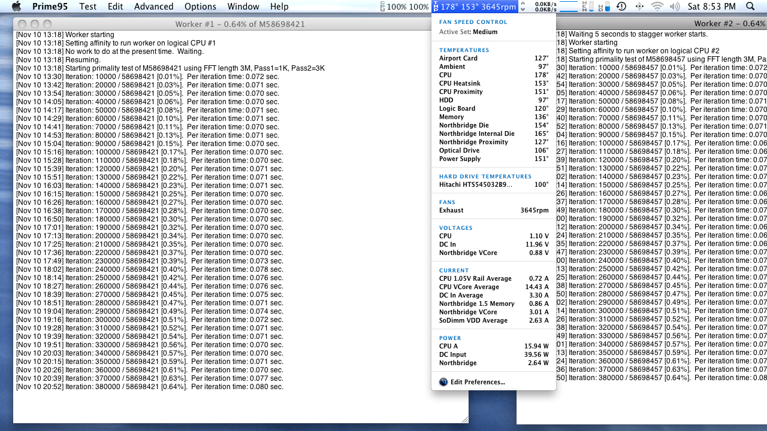Click Worker #1 'No work to do at the present time' line

[110, 51]
